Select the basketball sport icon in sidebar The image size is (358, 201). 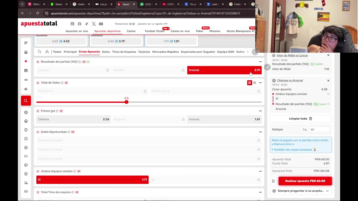tap(26, 121)
